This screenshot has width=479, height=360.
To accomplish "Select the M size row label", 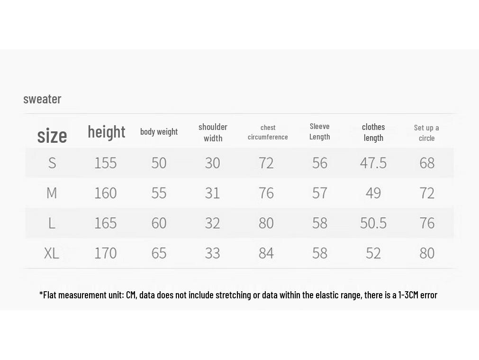I will (52, 193).
